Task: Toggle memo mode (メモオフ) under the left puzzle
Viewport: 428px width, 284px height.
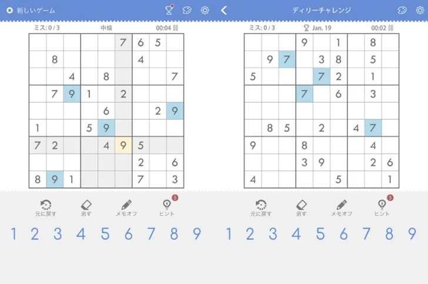Action: click(x=126, y=207)
